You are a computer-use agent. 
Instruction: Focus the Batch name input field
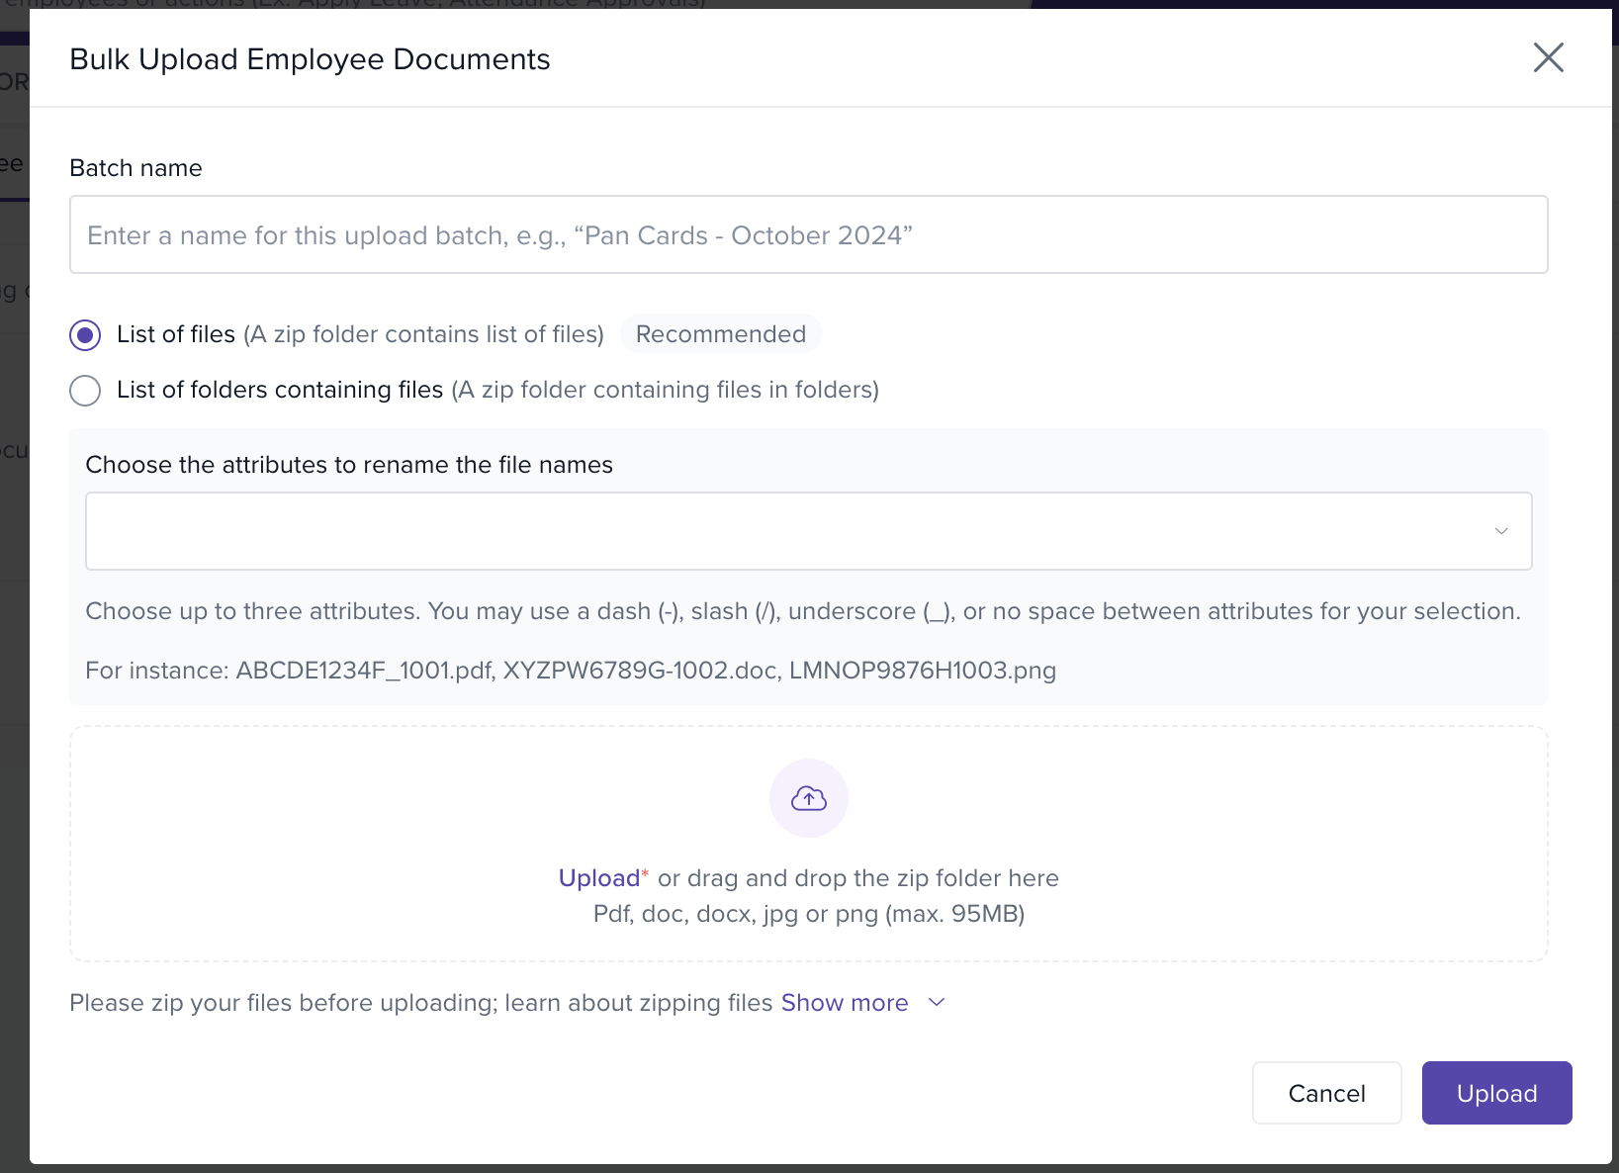click(x=808, y=235)
